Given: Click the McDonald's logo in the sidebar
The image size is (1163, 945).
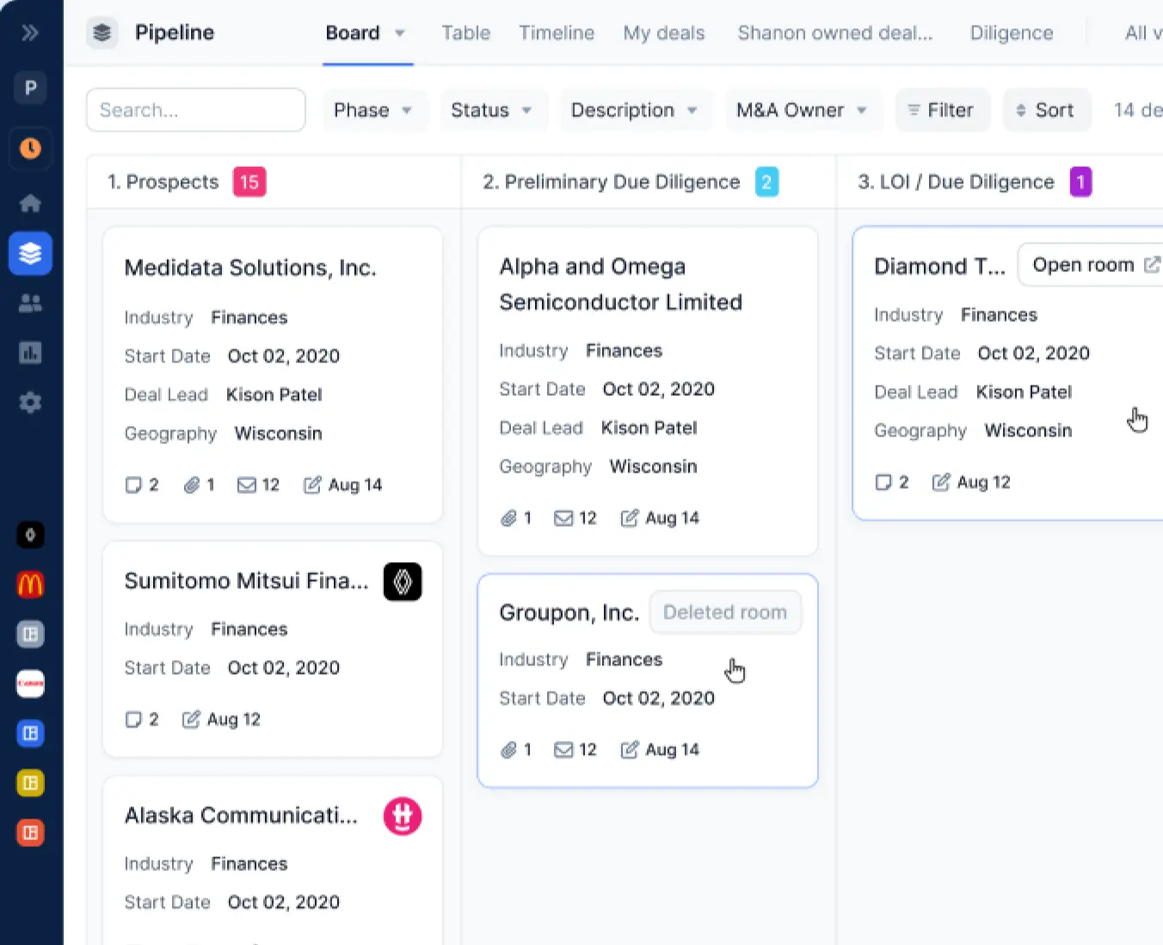Looking at the screenshot, I should [30, 584].
